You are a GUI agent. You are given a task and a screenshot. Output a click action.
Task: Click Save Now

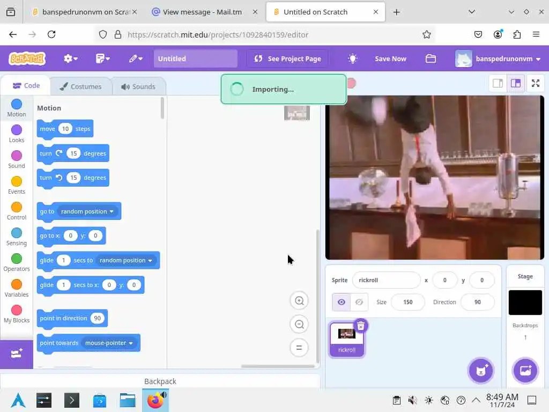pyautogui.click(x=390, y=58)
